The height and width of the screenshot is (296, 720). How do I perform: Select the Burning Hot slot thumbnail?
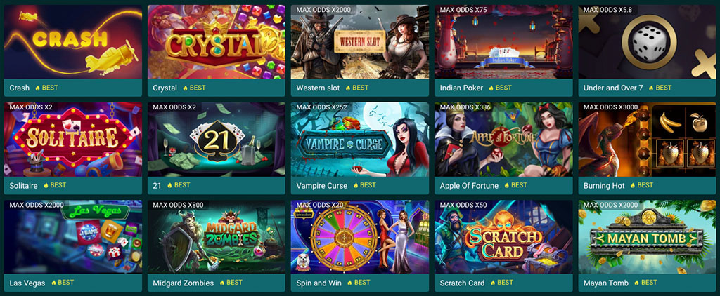pyautogui.click(x=647, y=140)
